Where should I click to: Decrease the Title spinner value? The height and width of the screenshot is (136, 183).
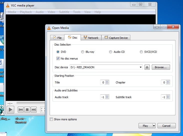click(x=107, y=83)
